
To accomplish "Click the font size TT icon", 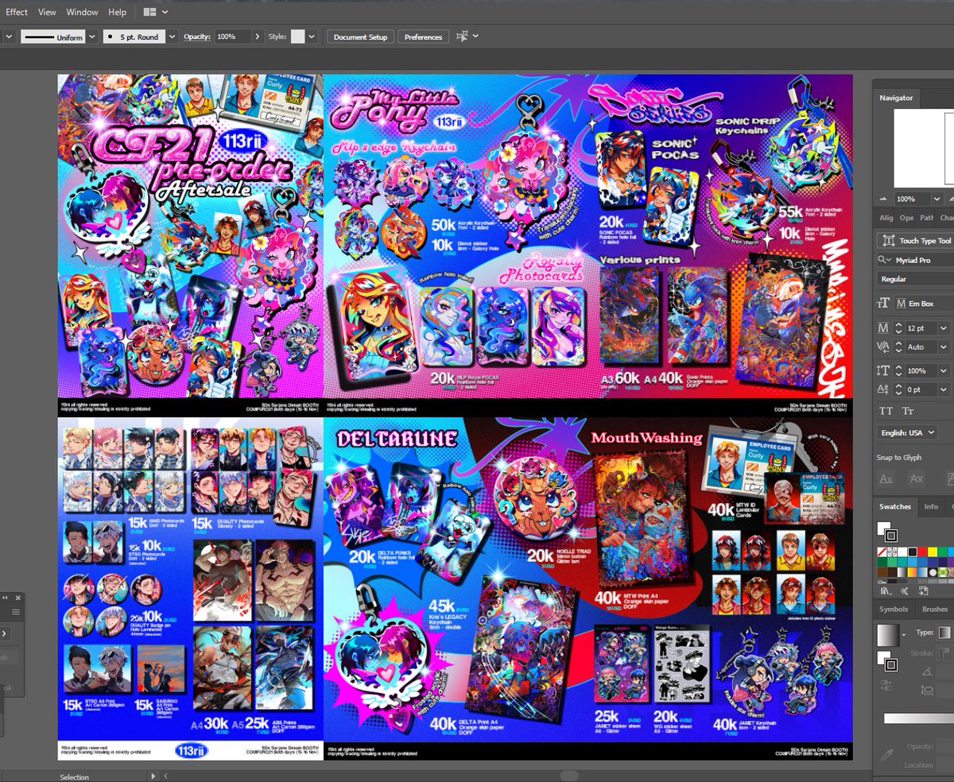I will click(883, 304).
